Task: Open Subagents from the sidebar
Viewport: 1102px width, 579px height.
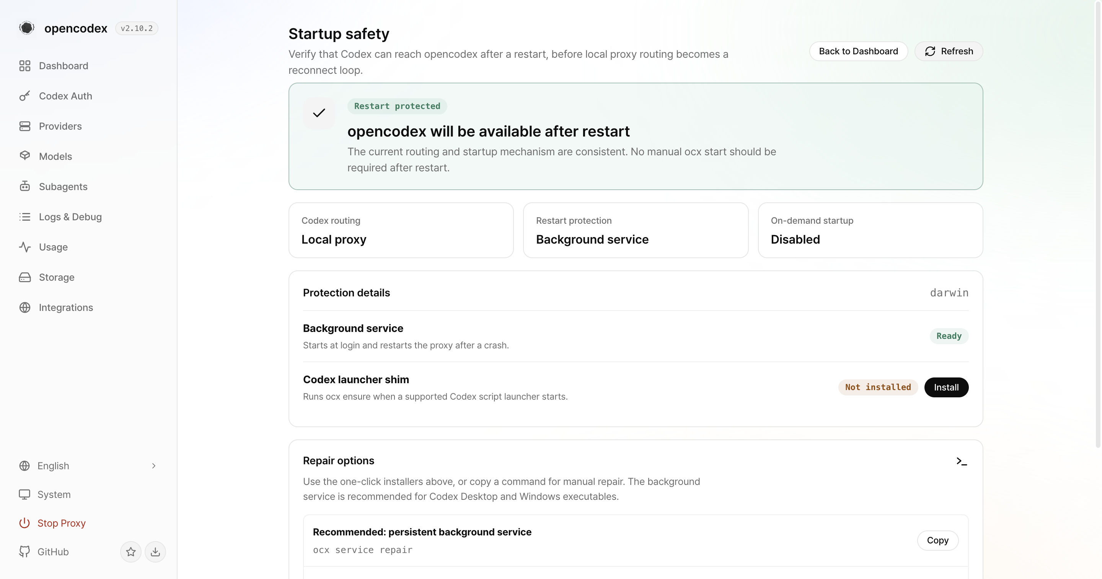Action: click(88, 187)
